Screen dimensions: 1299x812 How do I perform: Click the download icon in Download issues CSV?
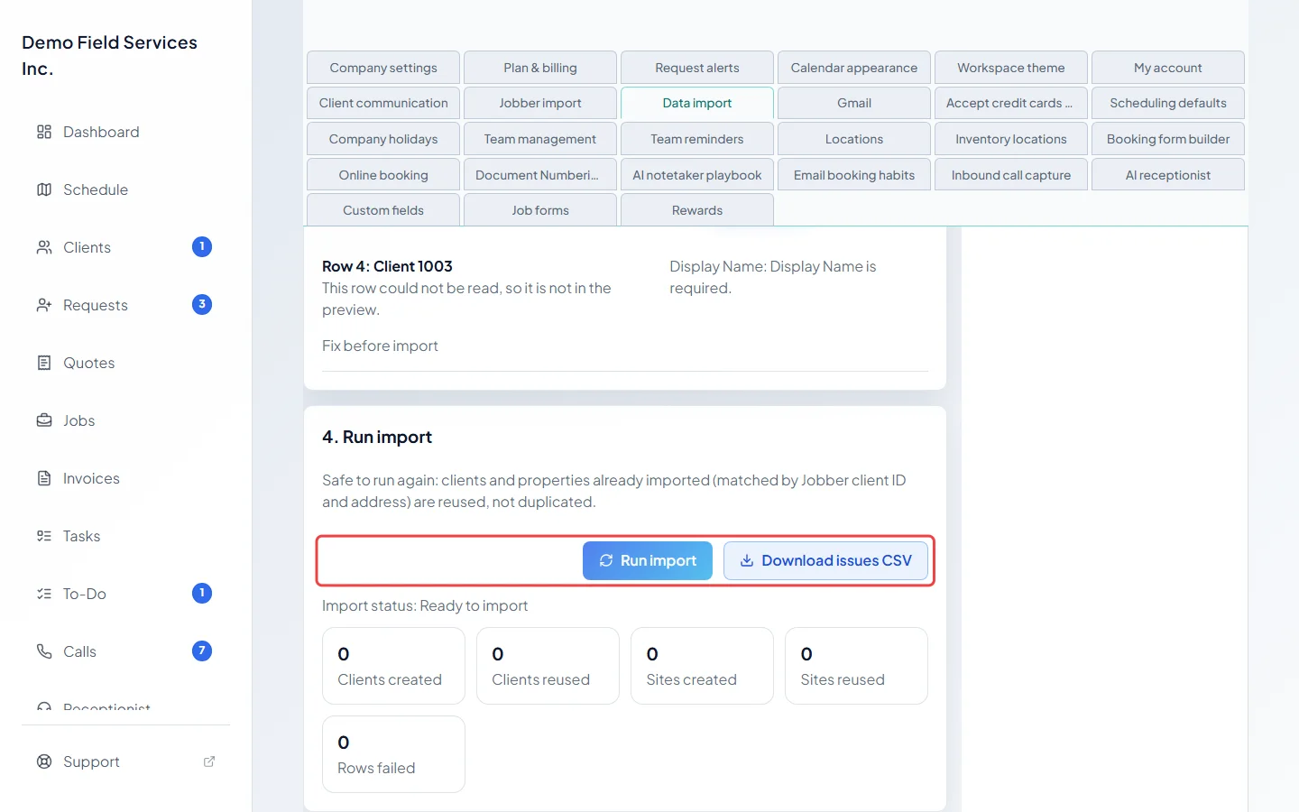(x=747, y=560)
